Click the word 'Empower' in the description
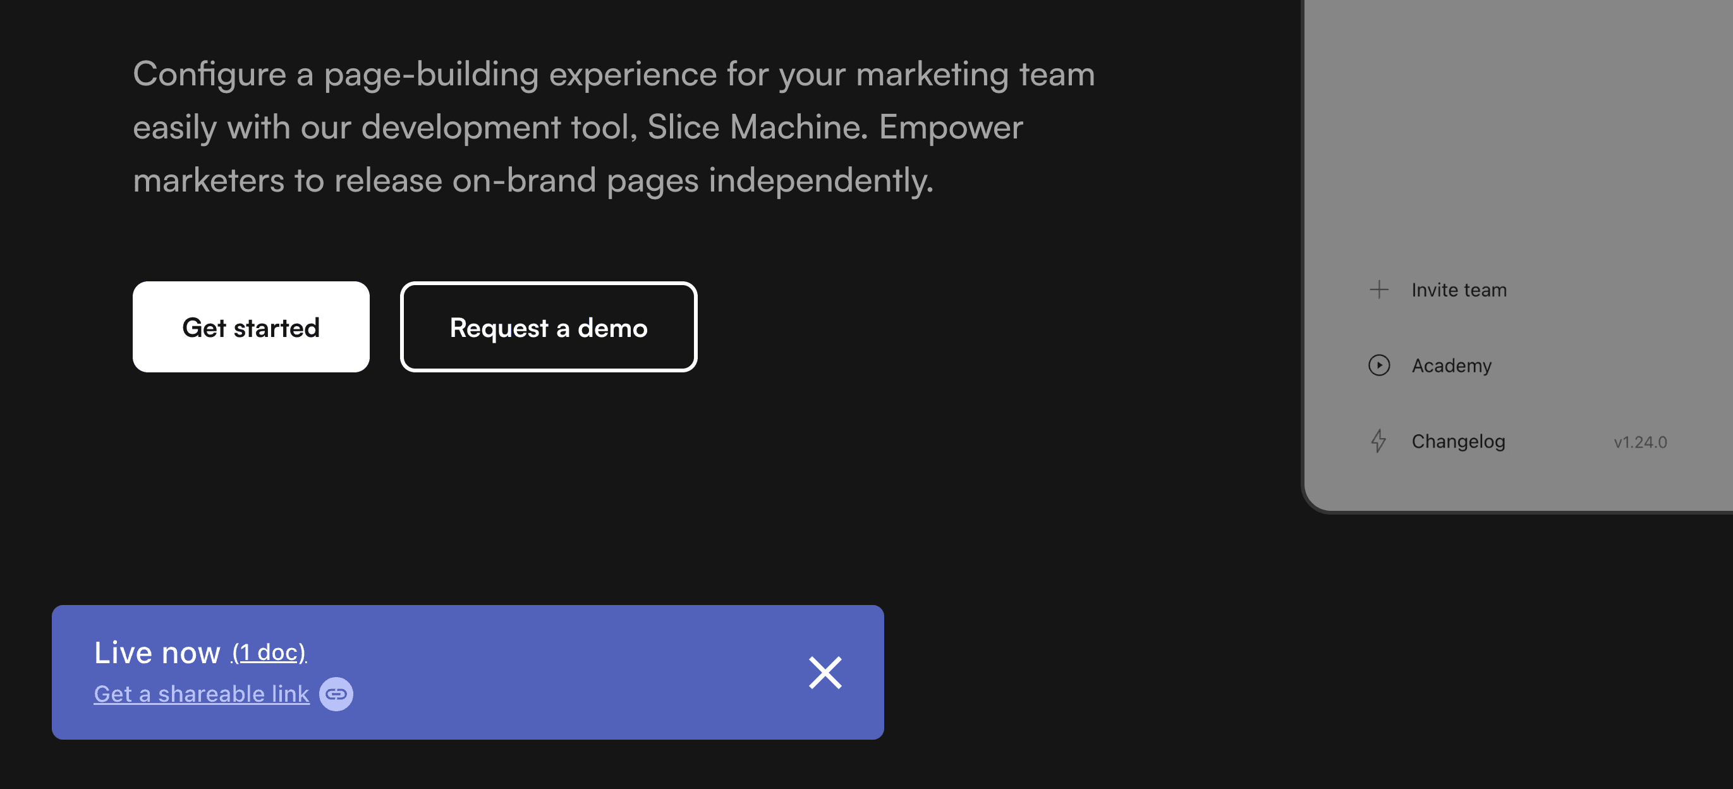 click(950, 127)
